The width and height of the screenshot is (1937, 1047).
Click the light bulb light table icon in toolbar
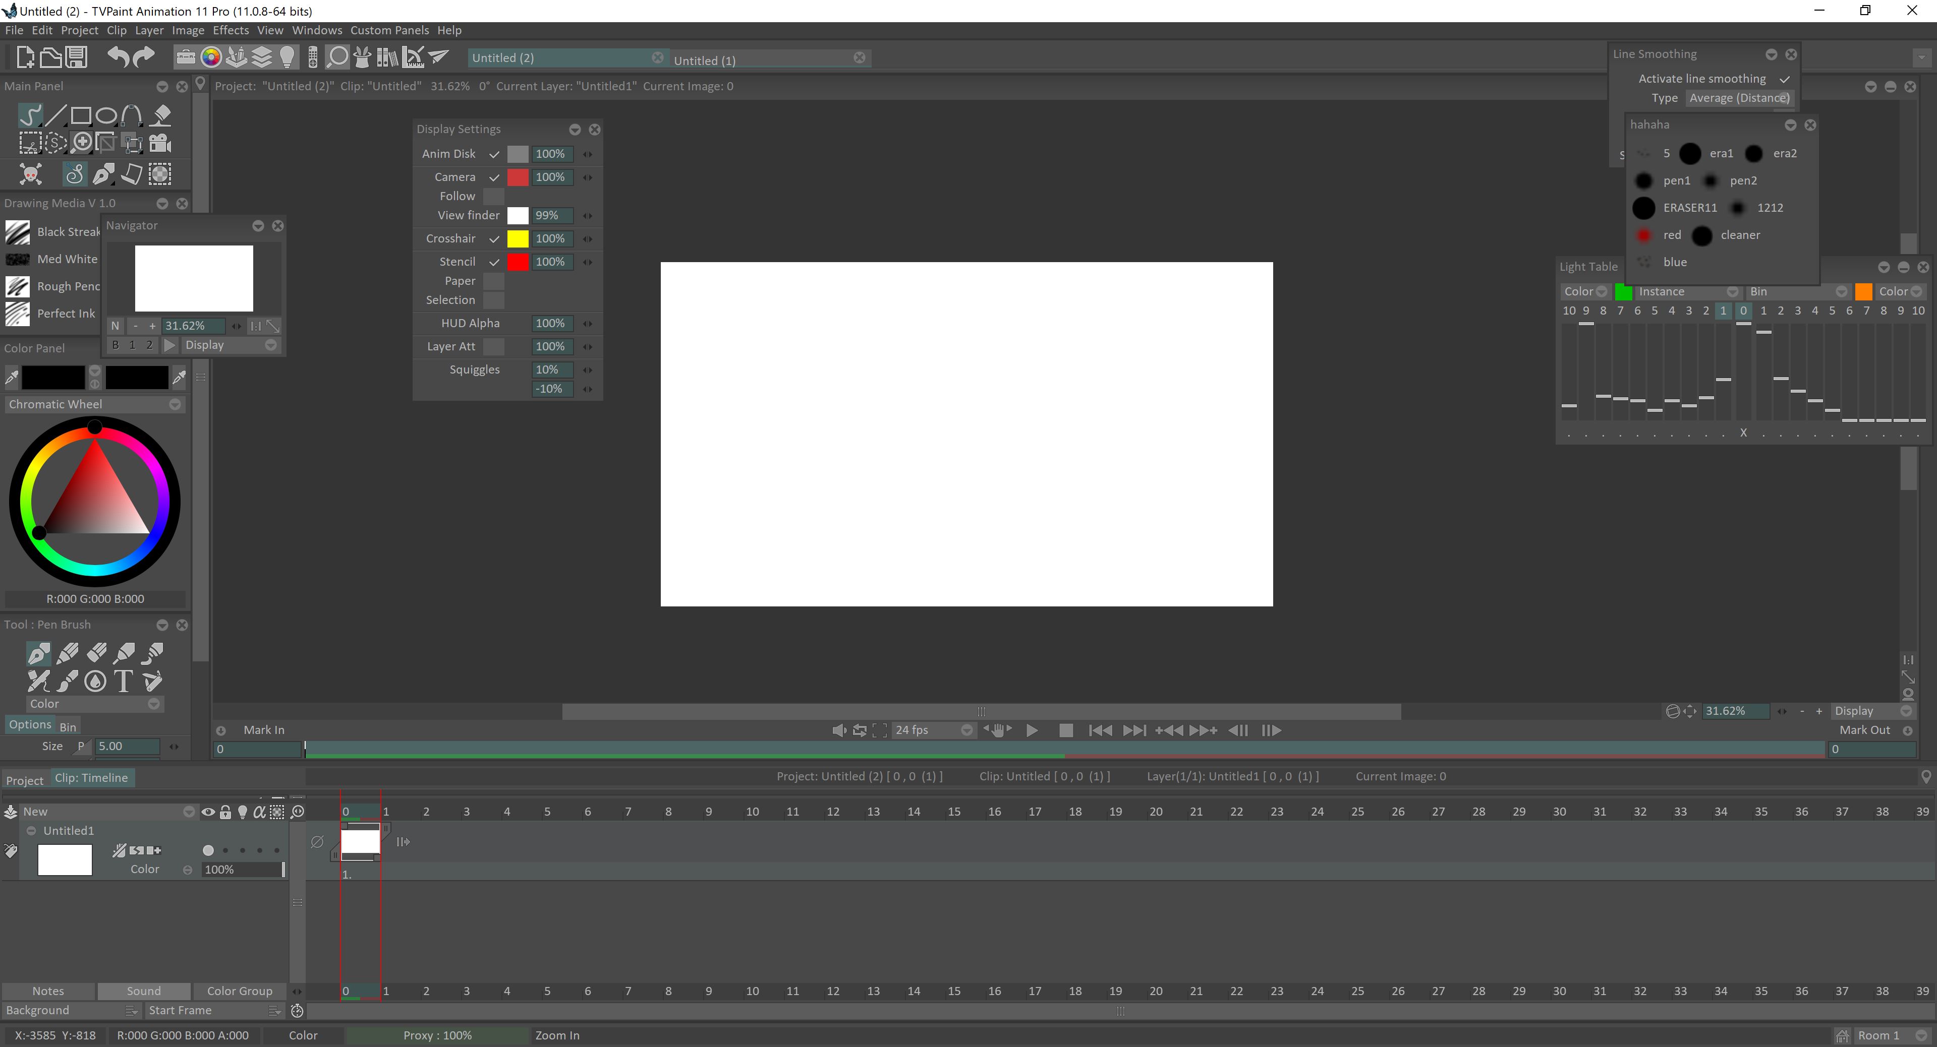coord(287,57)
